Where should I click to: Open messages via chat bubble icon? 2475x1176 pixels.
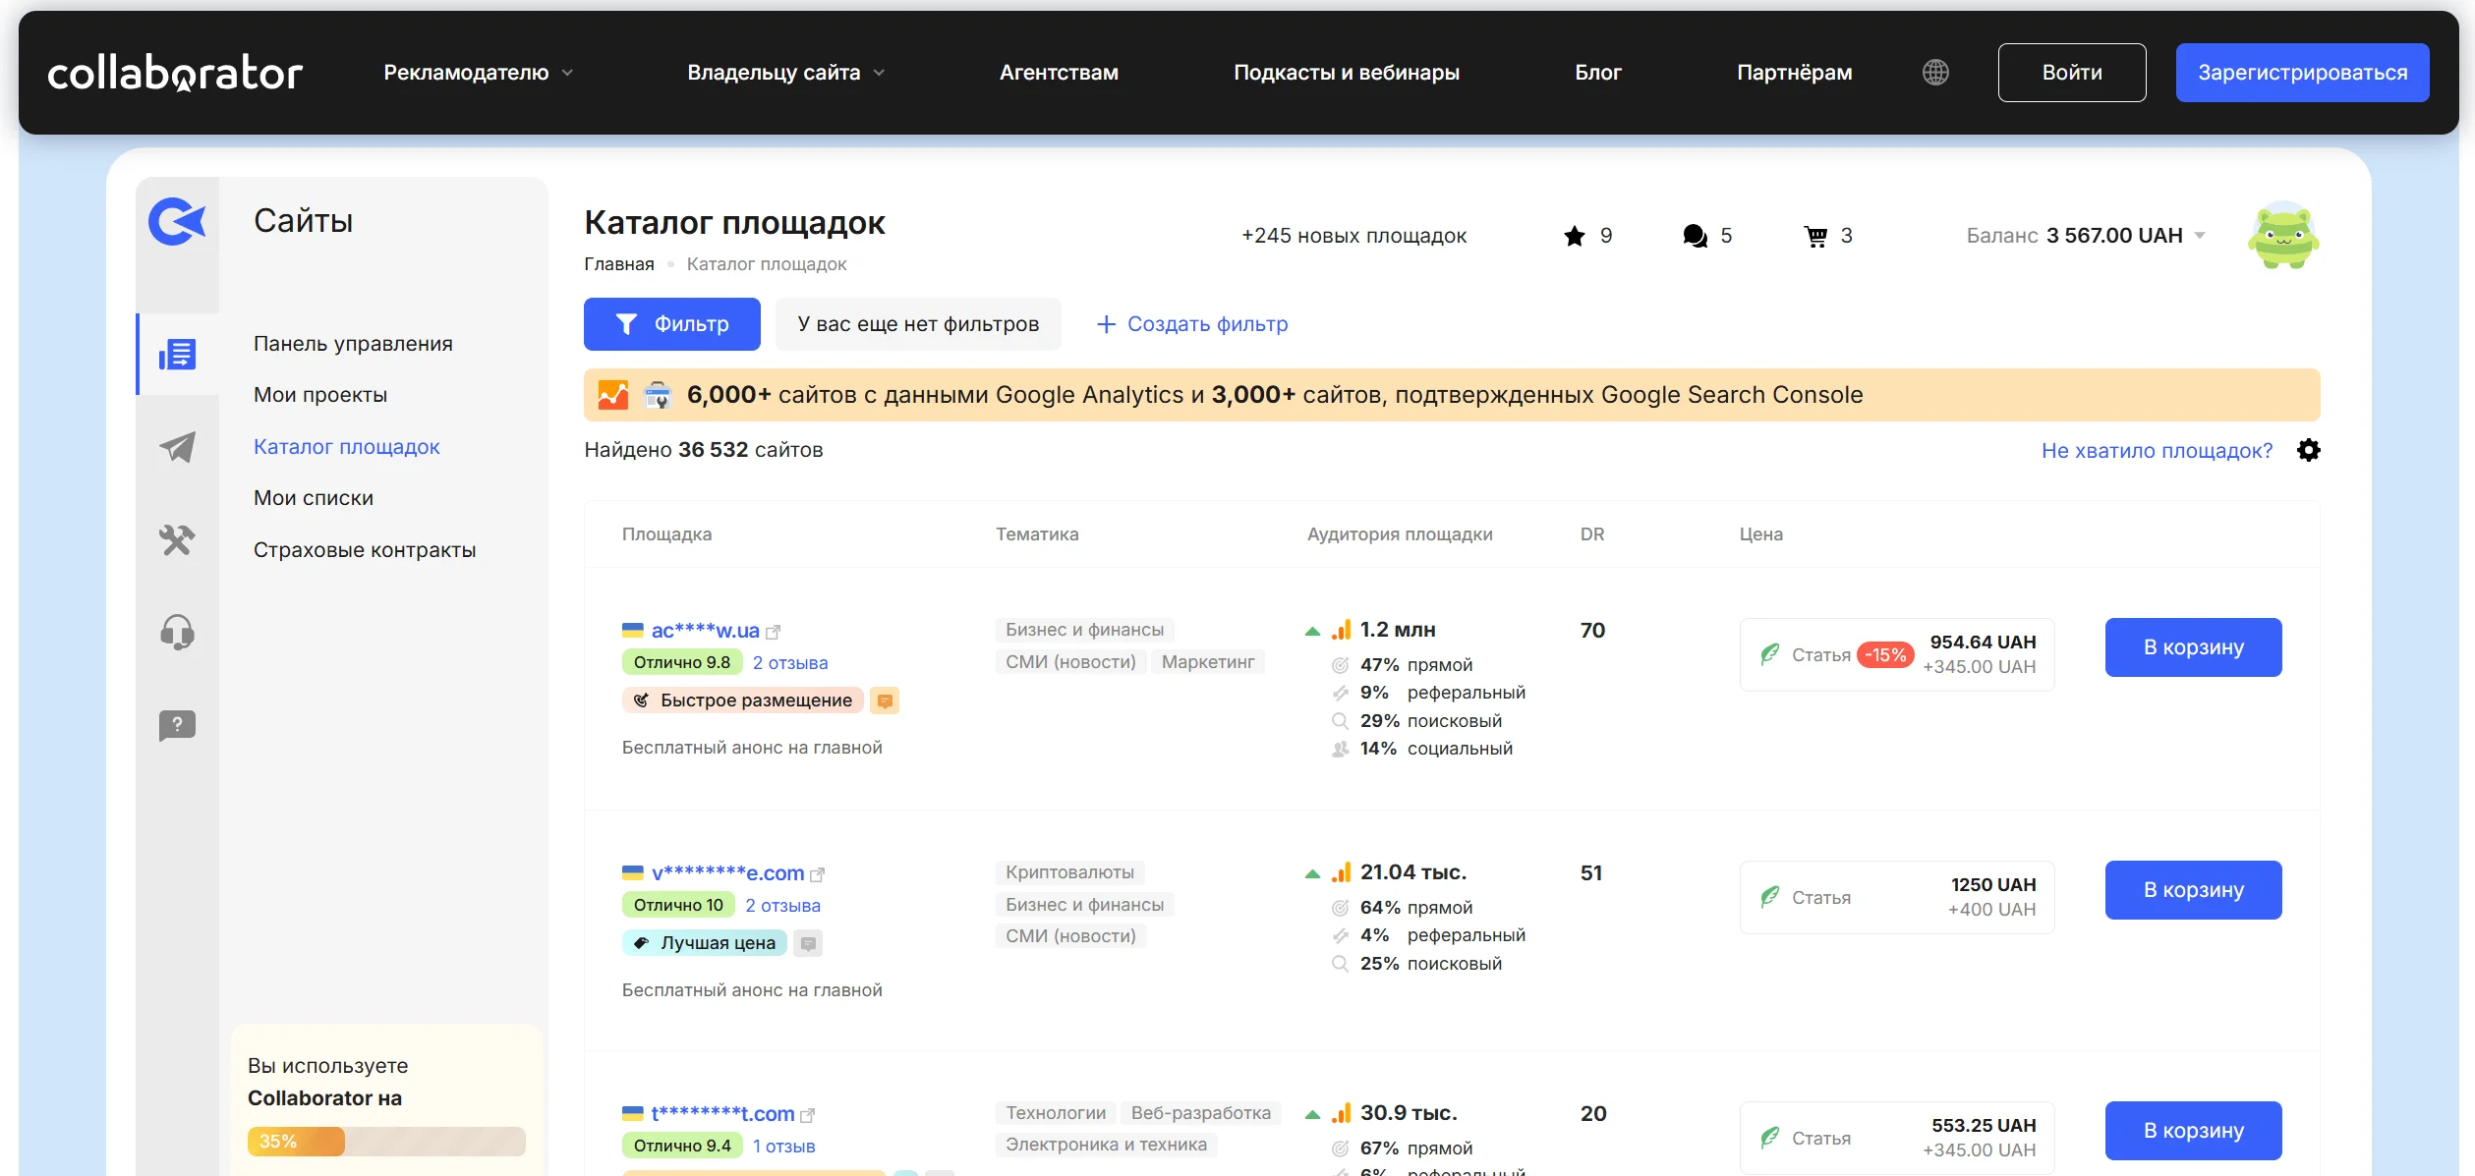[1695, 236]
